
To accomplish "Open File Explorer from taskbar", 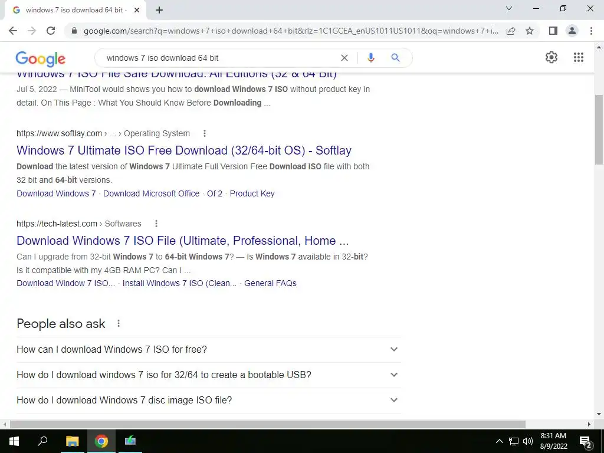I will (72, 441).
